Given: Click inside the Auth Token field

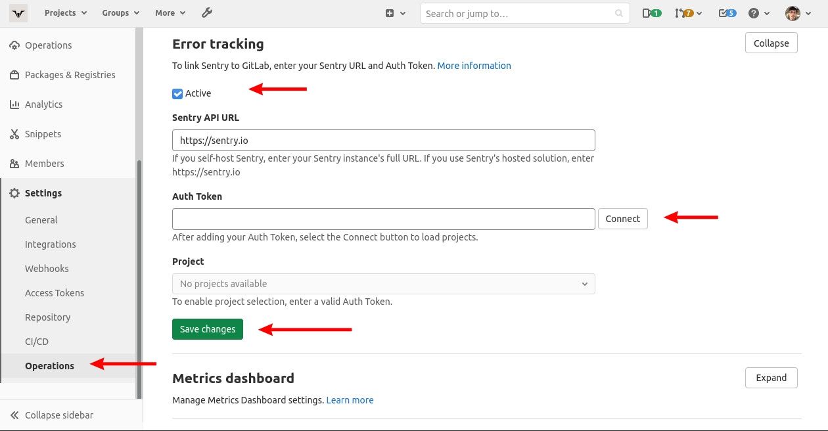Looking at the screenshot, I should [383, 218].
